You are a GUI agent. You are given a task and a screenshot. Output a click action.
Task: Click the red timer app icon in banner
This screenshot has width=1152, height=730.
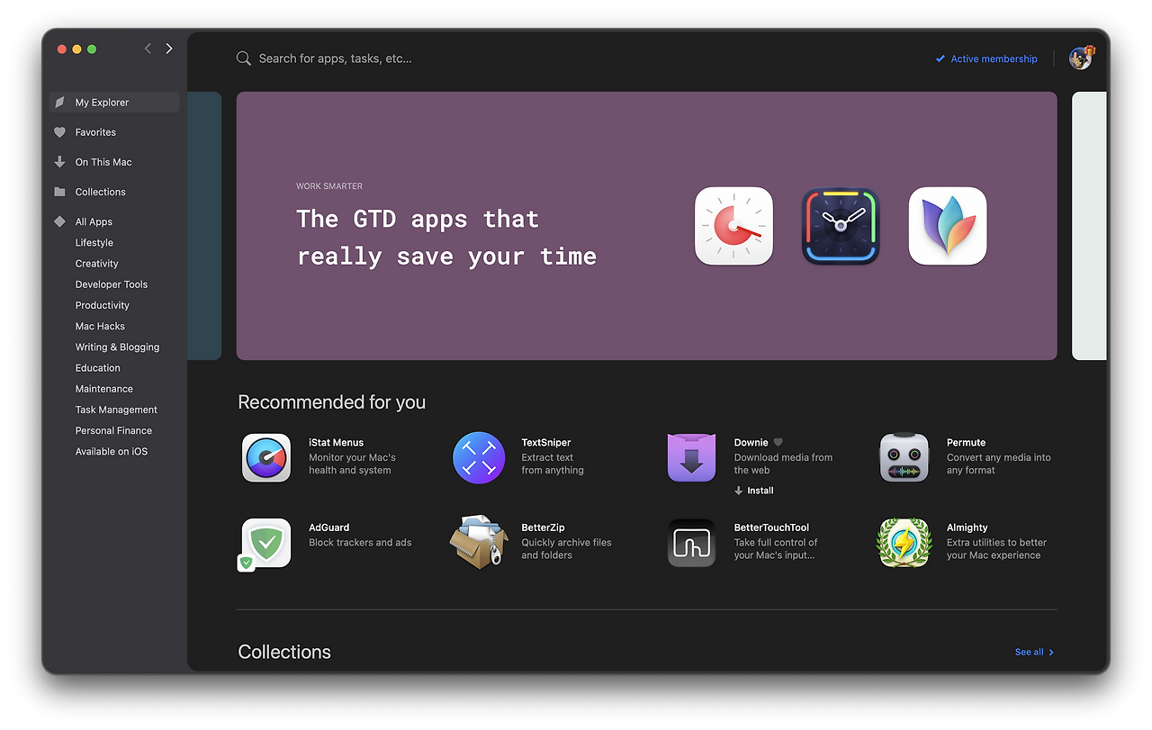click(x=733, y=226)
